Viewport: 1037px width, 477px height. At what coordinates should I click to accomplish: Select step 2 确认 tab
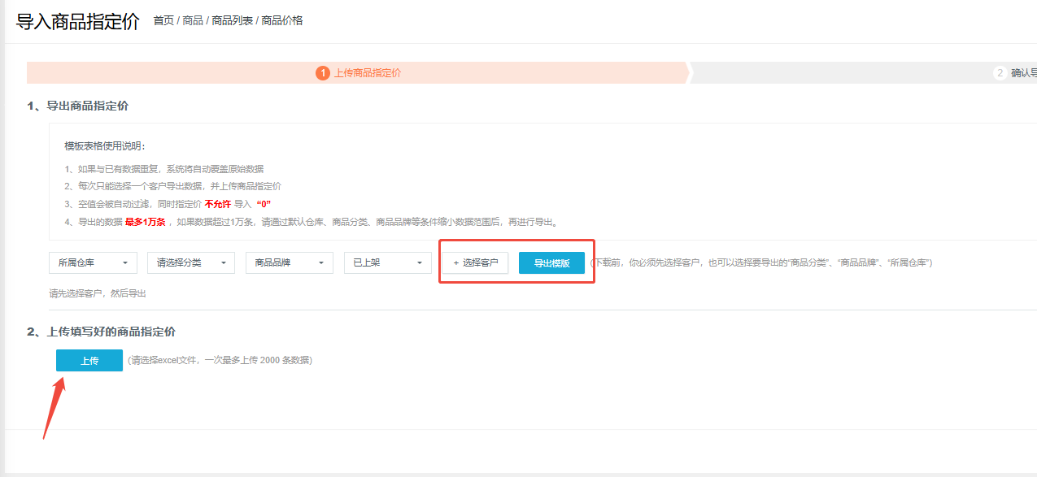[865, 72]
